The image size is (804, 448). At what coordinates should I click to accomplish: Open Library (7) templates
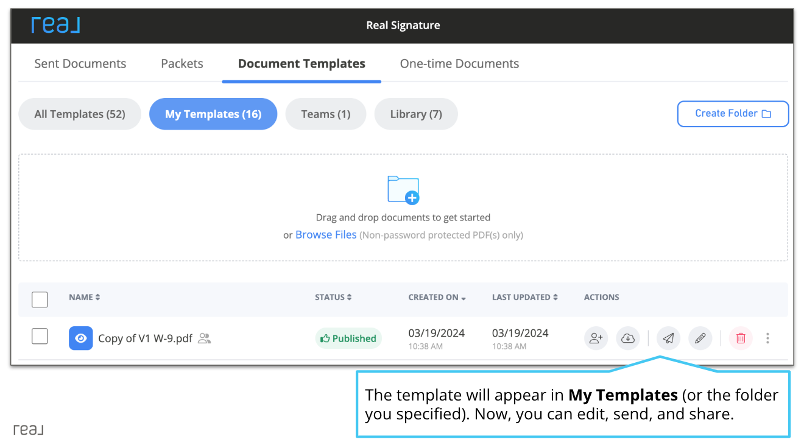coord(416,114)
